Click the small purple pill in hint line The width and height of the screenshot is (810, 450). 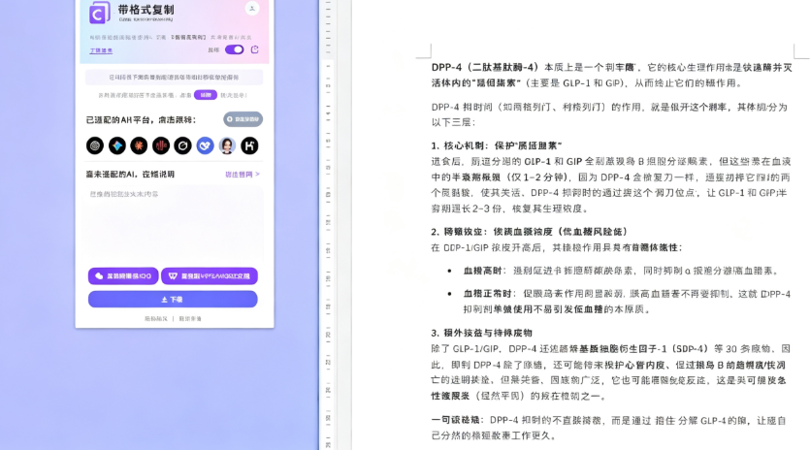click(206, 95)
